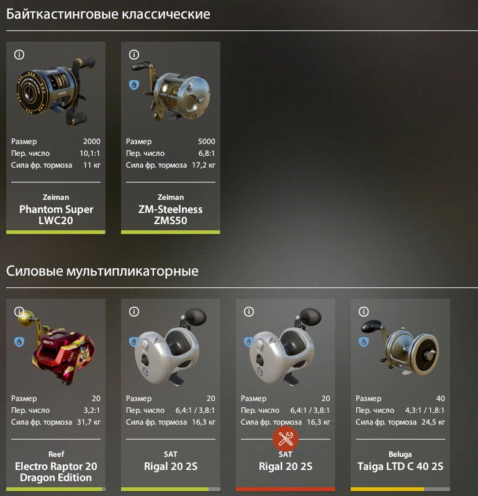Open info icon on Phantom Super LWC20 card

(19, 55)
